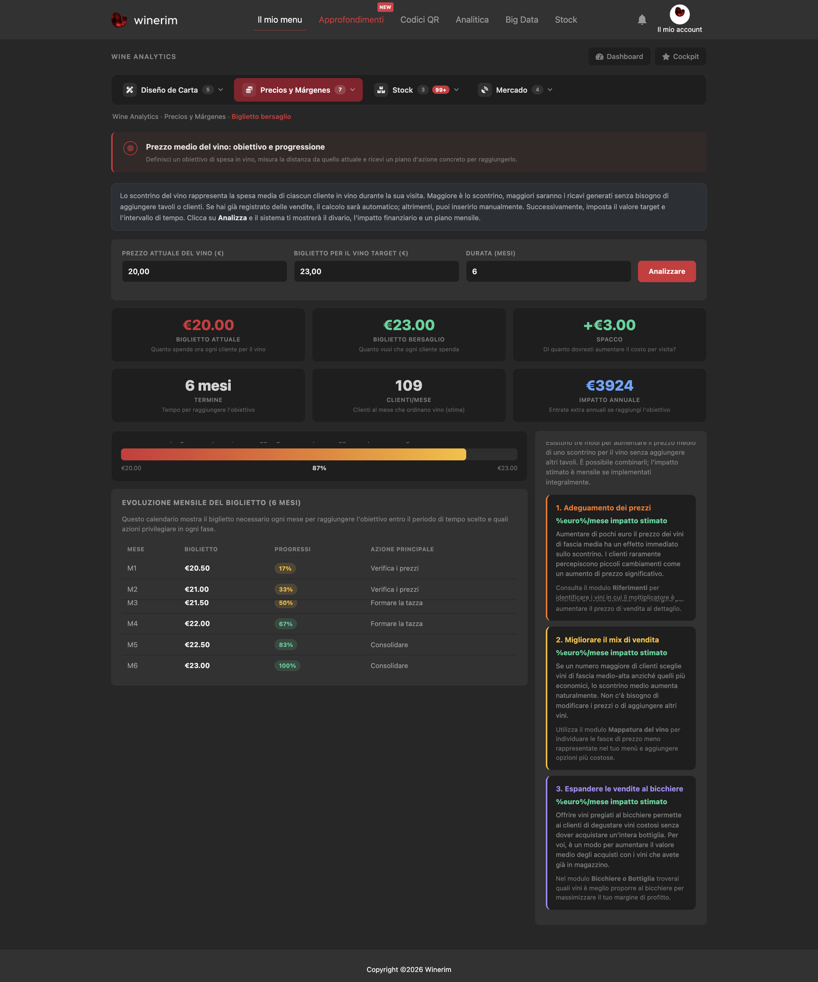Click the Analizzare button
Image resolution: width=818 pixels, height=982 pixels.
point(666,271)
